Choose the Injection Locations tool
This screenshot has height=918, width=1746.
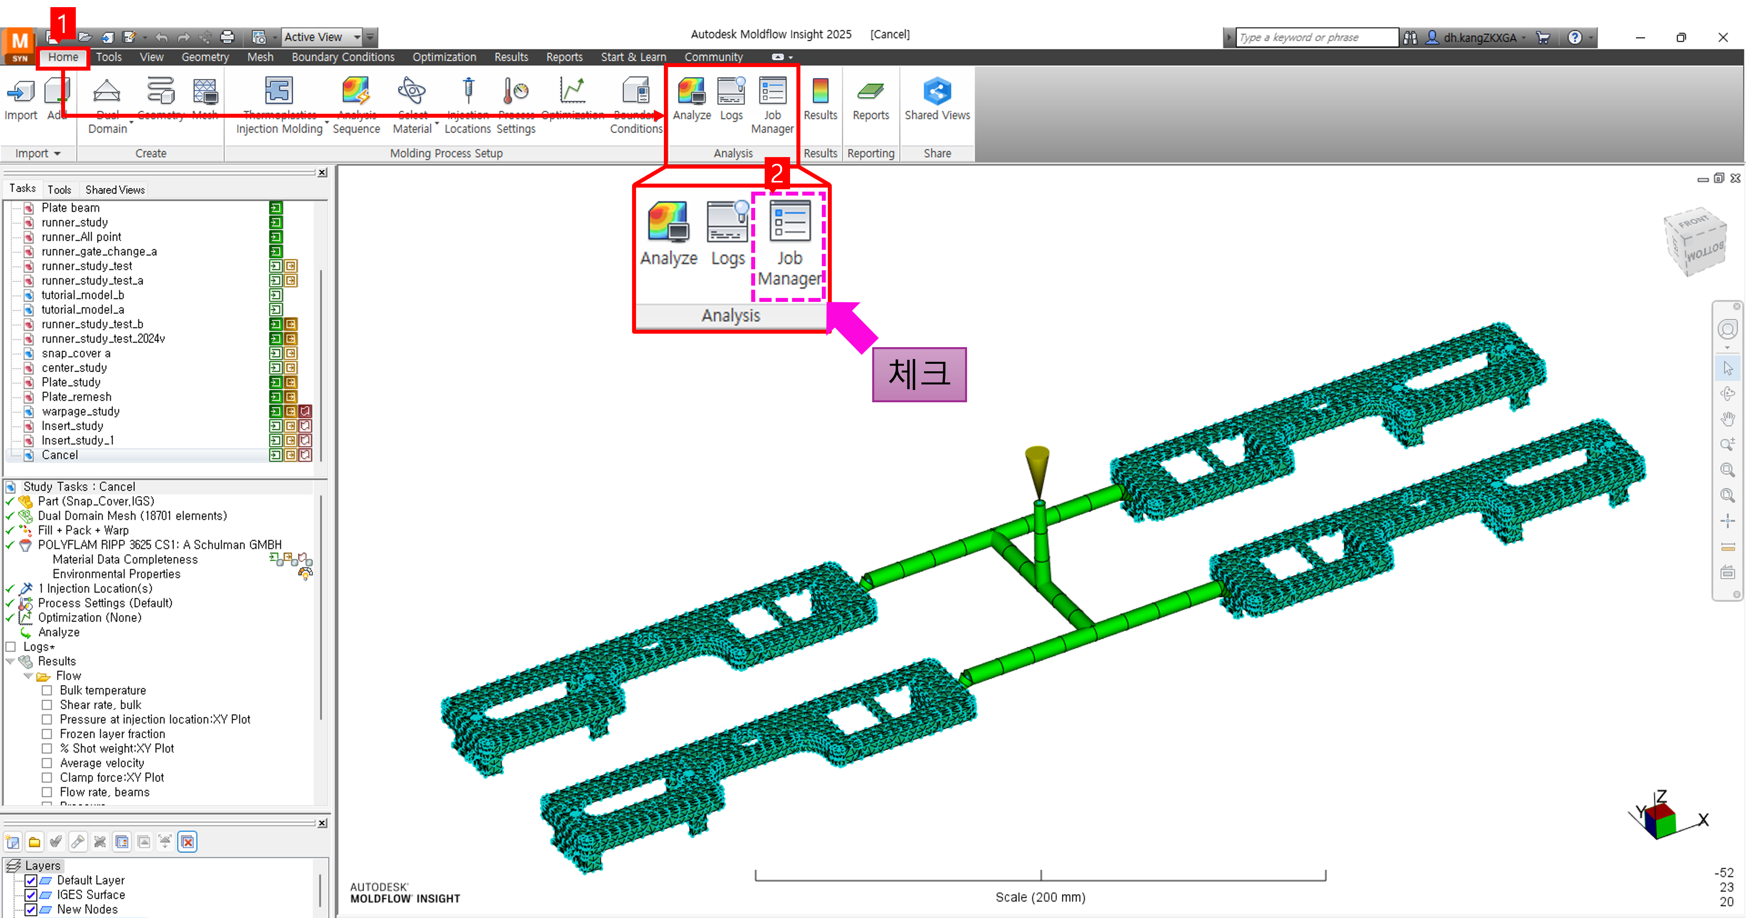coord(468,92)
